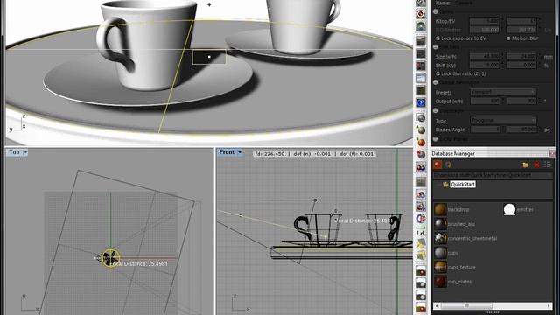Activate the Top viewport label
The image size is (560, 315).
[14, 152]
